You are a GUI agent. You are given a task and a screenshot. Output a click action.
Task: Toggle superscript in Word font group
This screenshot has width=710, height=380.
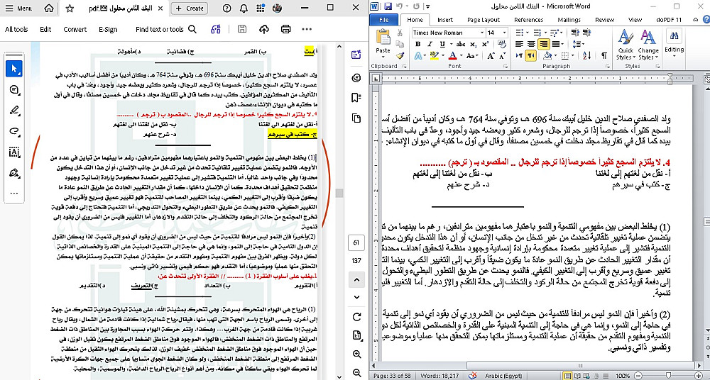coord(485,44)
